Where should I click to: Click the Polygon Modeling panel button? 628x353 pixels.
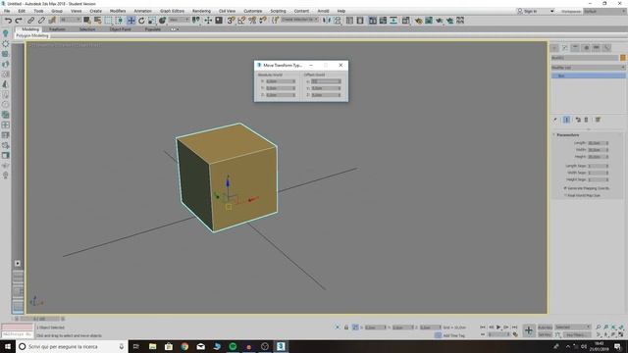[32, 36]
